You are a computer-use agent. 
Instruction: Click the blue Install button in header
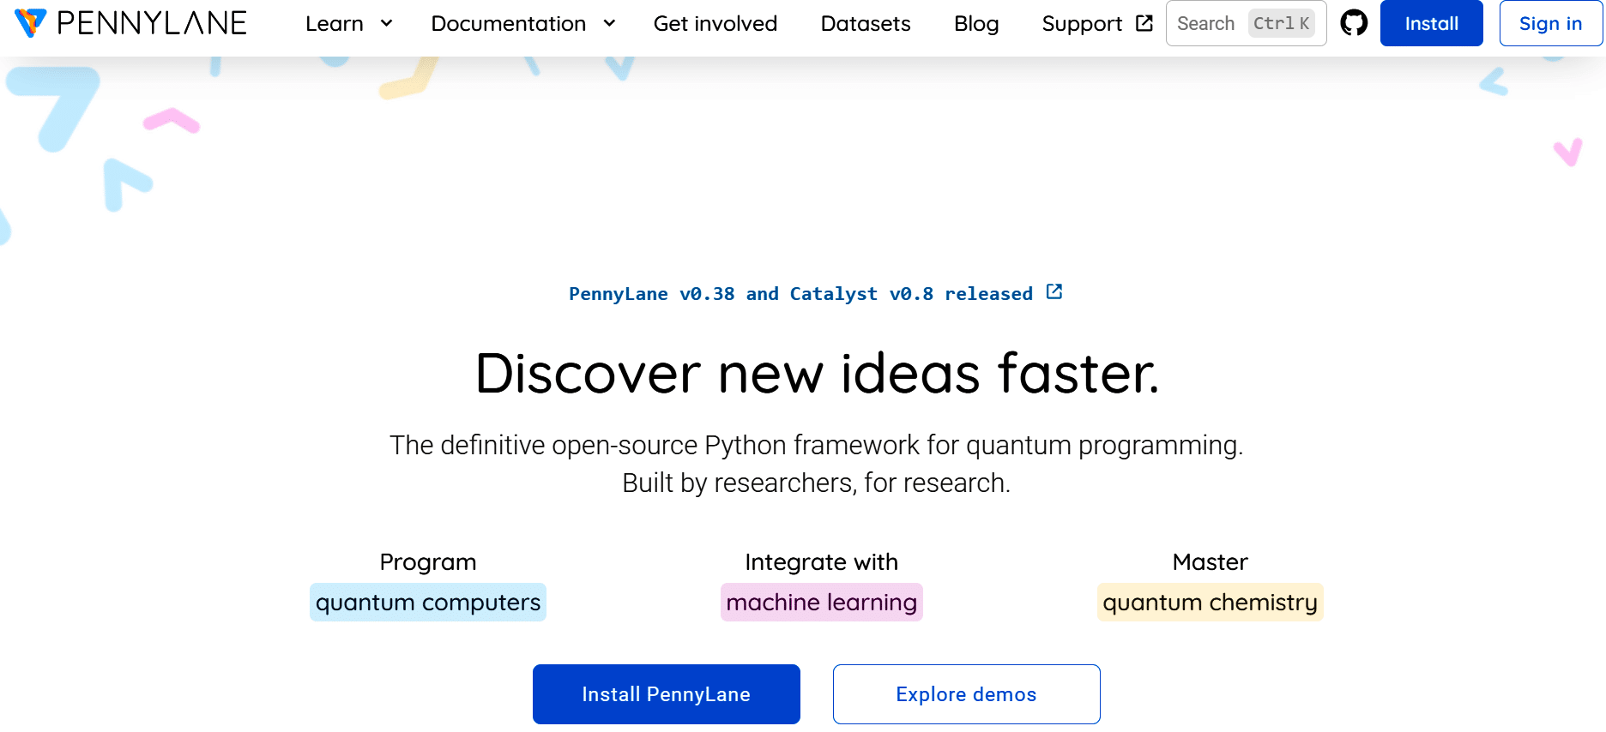click(x=1431, y=23)
